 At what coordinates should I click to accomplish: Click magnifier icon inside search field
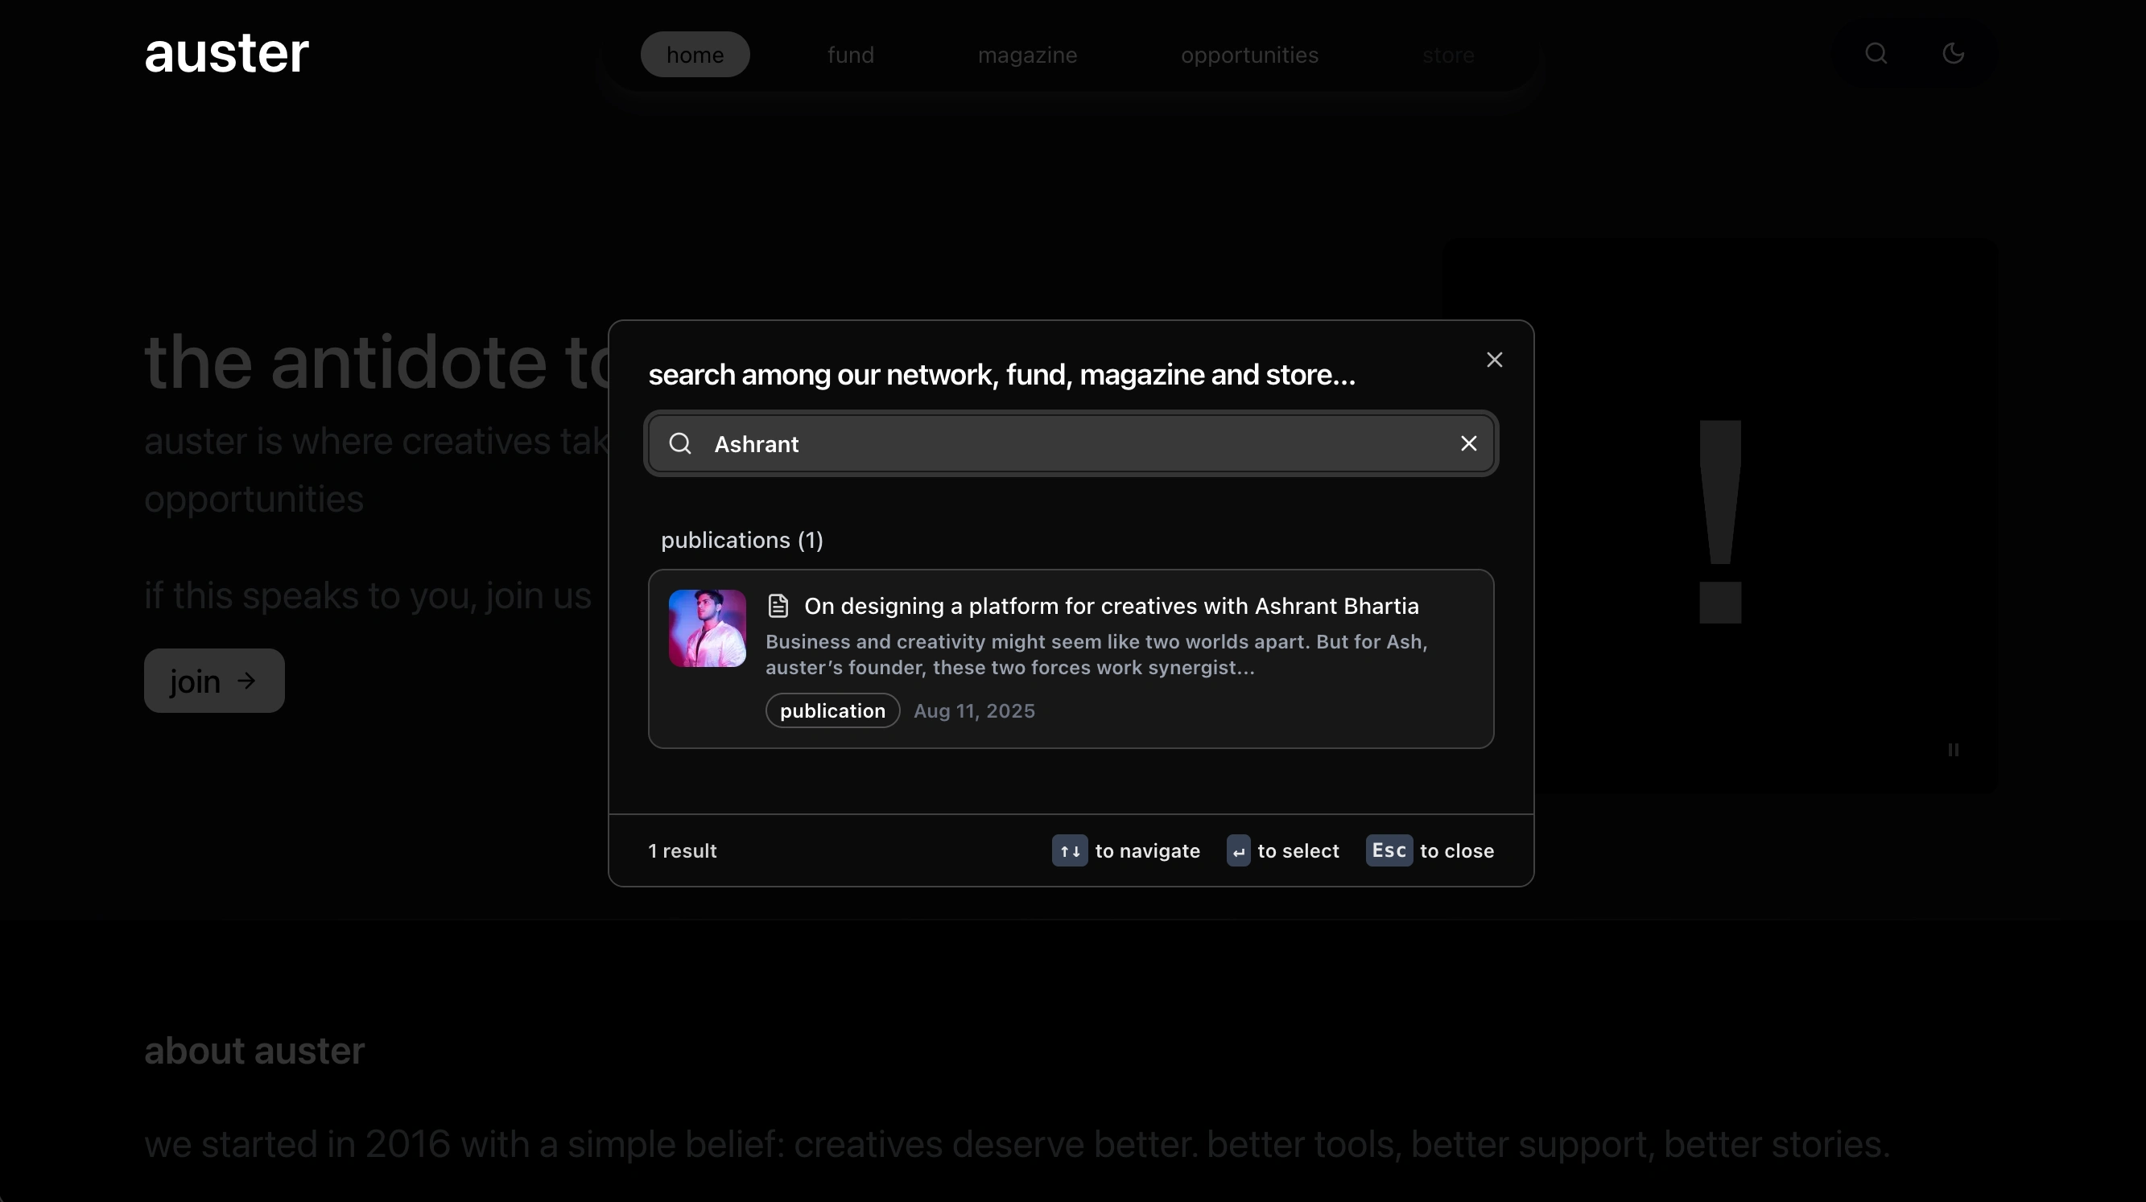(680, 443)
